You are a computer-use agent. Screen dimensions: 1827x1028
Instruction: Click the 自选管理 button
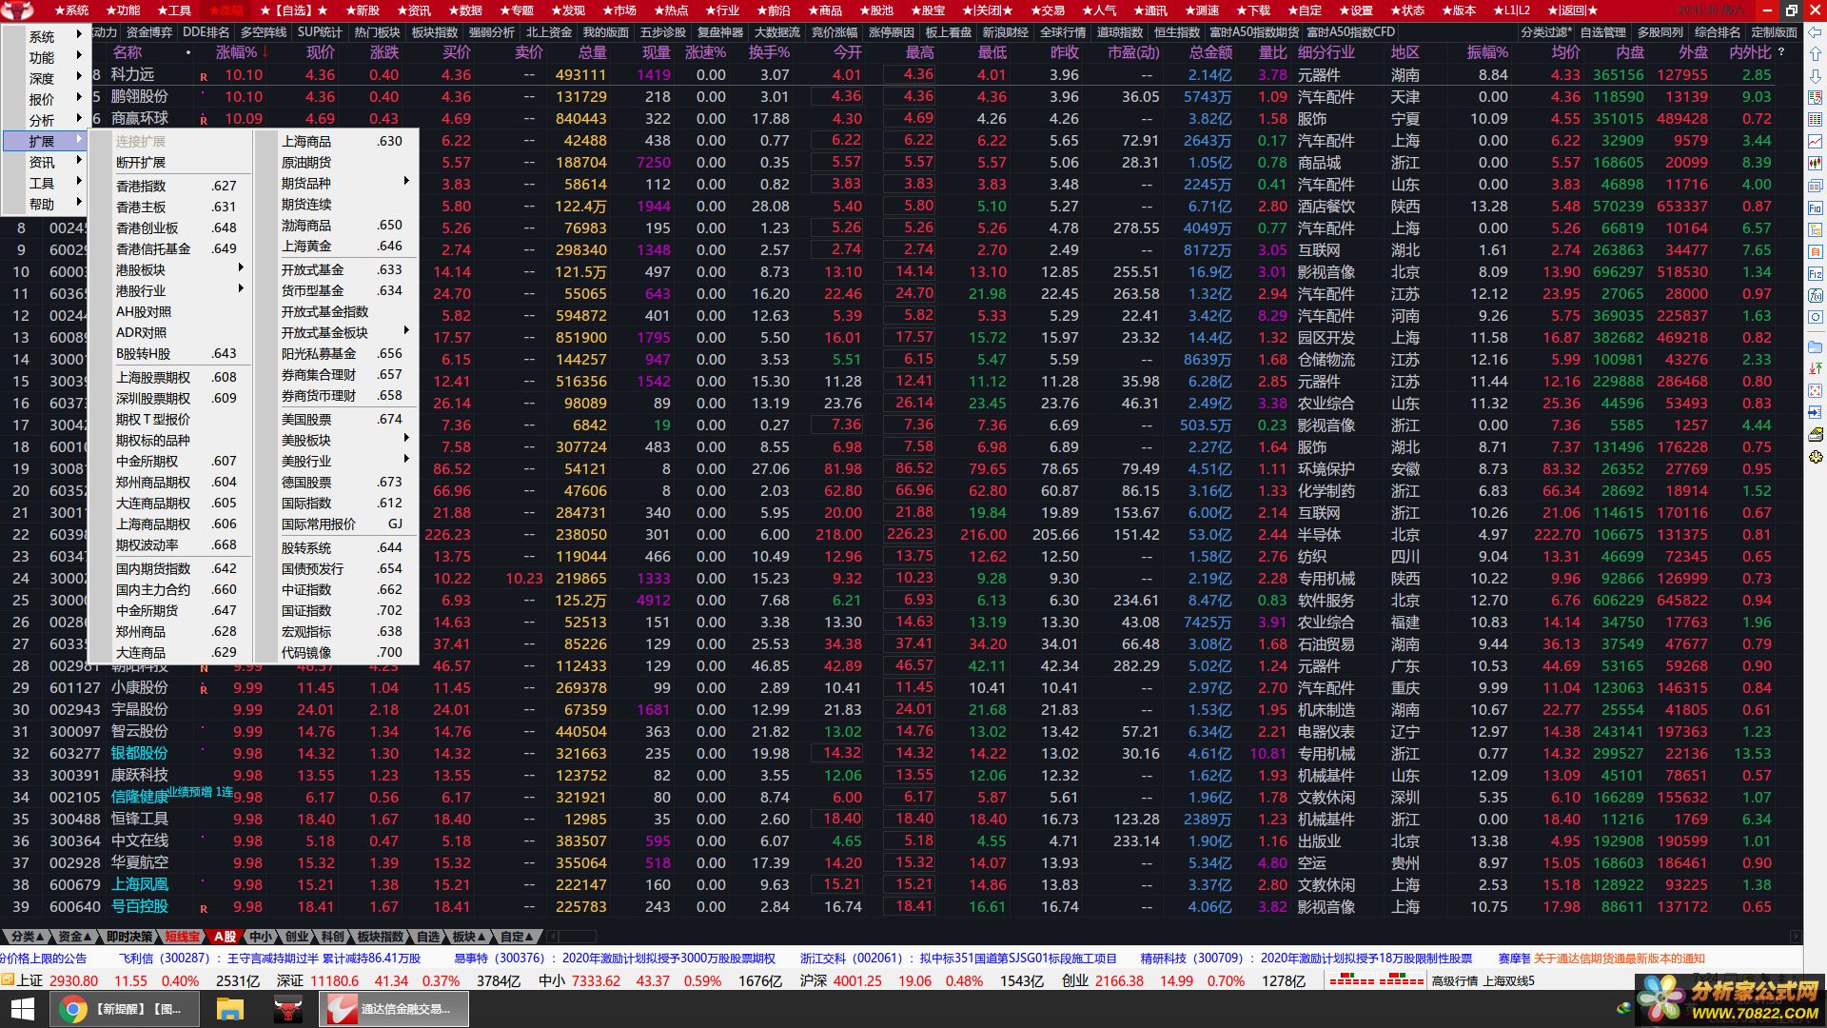(1603, 32)
